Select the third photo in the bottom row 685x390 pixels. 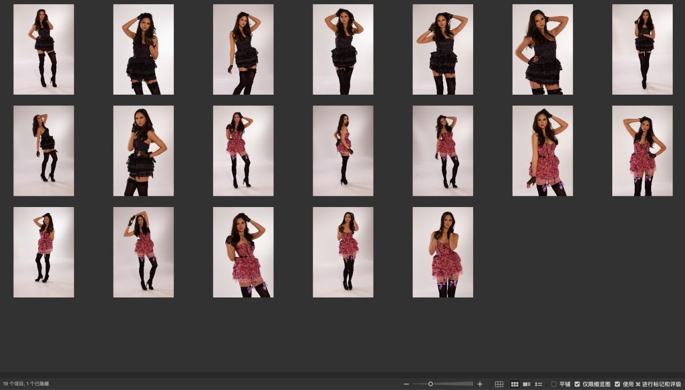click(243, 252)
